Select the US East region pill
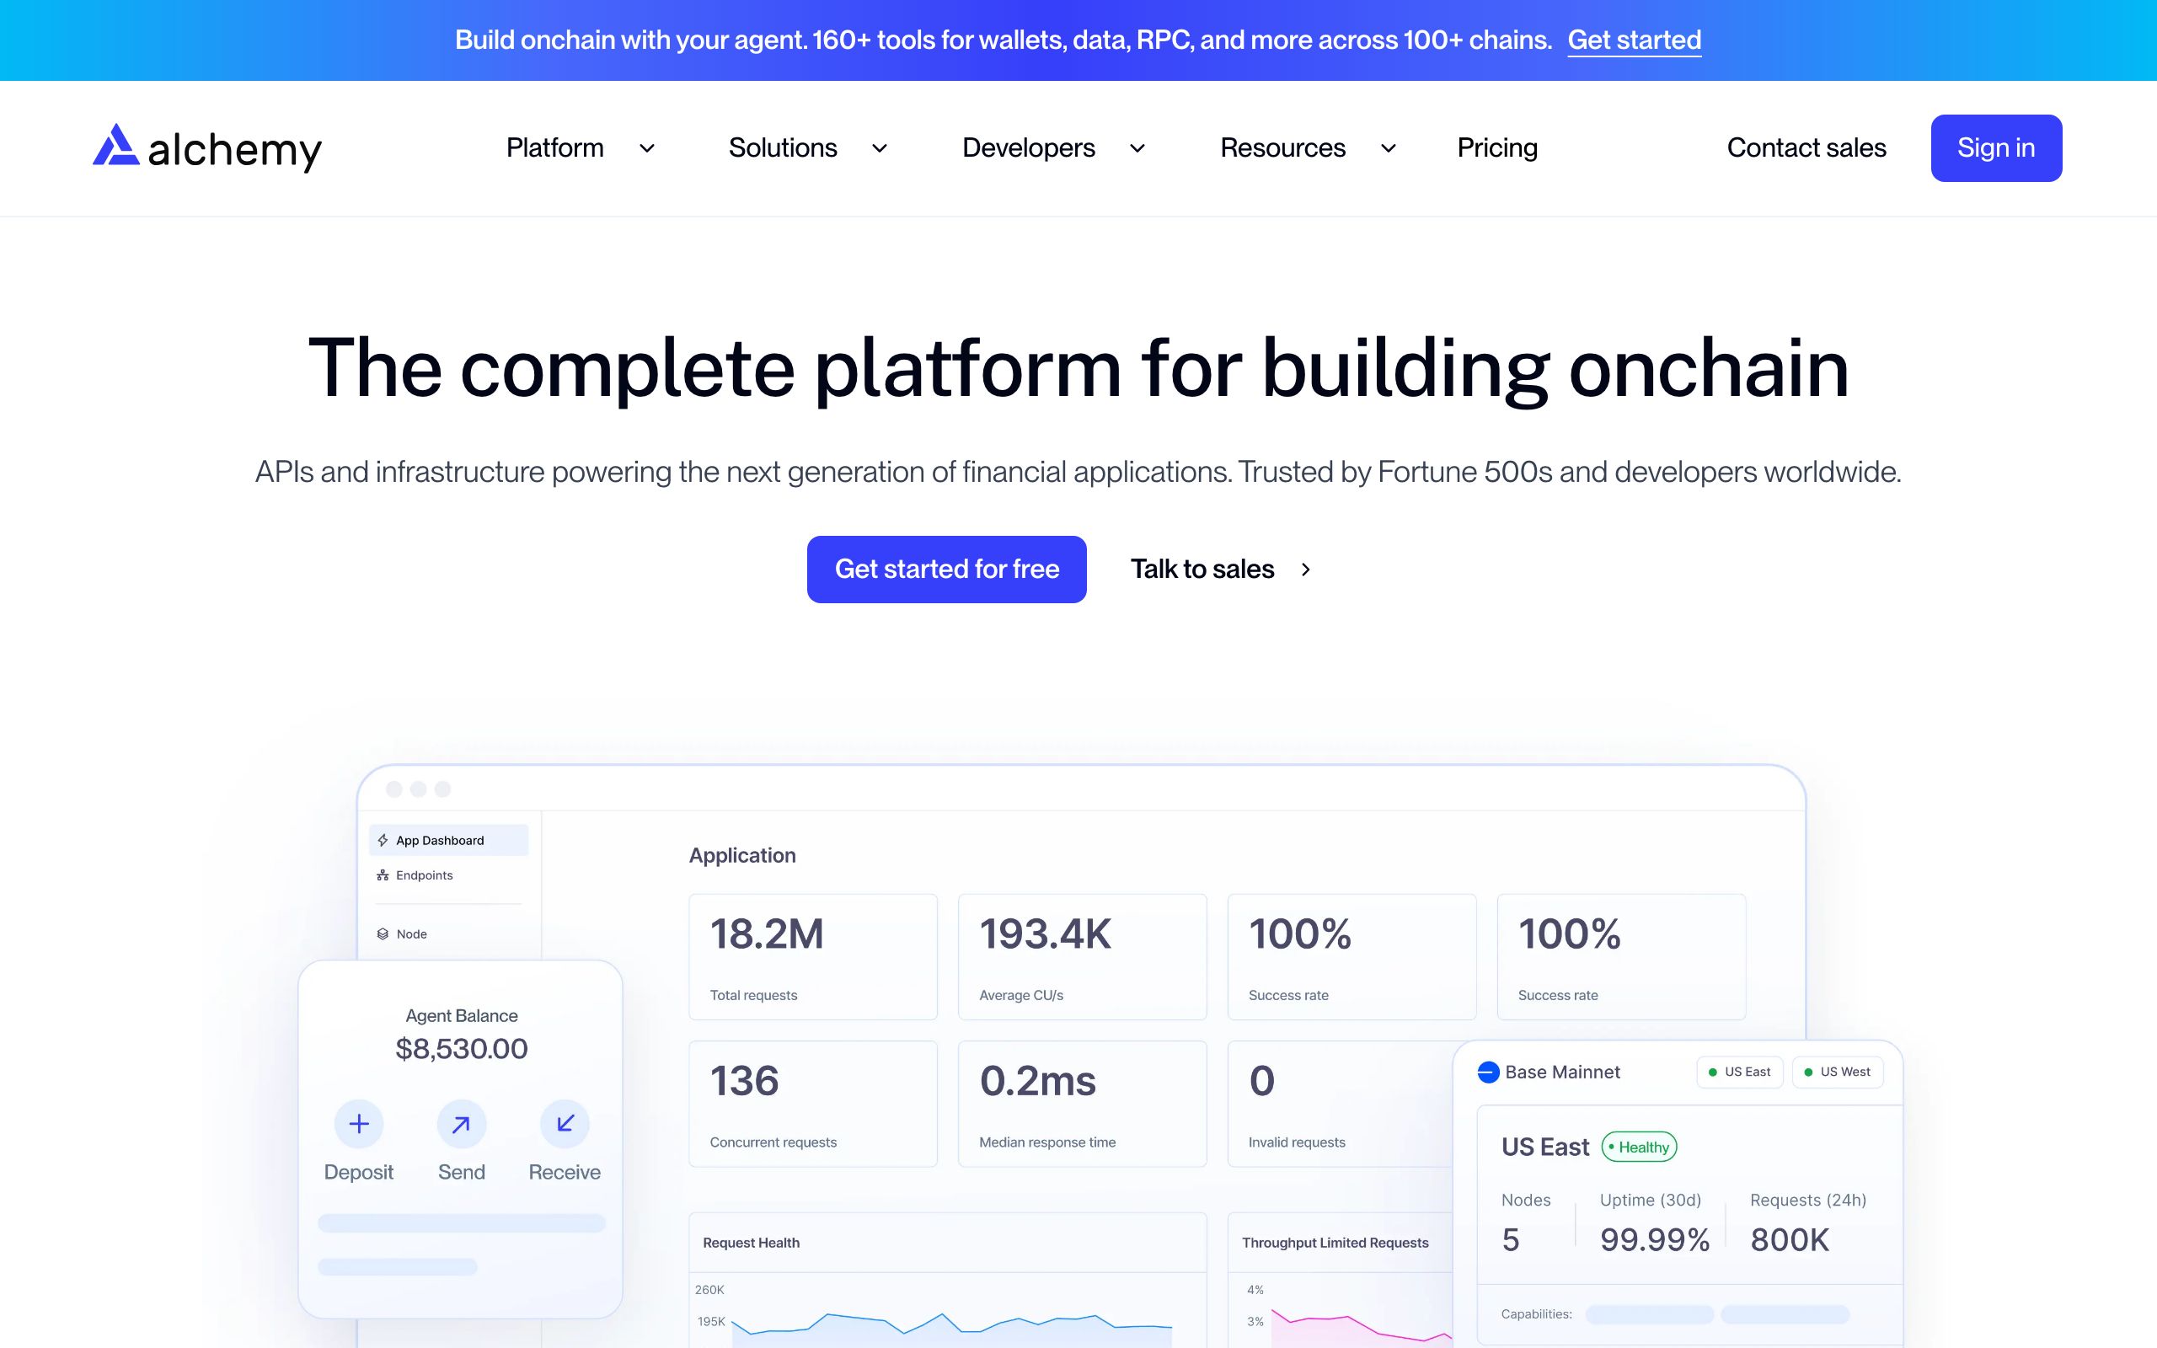Viewport: 2157px width, 1348px height. pyautogui.click(x=1740, y=1072)
